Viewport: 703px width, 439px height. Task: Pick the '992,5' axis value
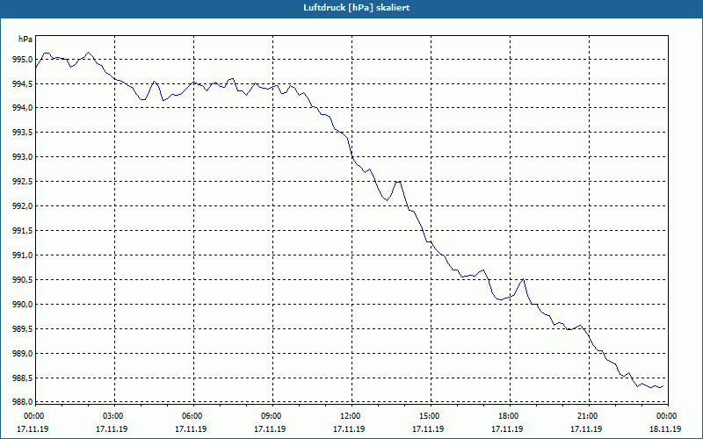[x=22, y=182]
